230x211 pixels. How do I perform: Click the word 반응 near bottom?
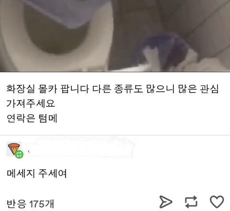16,204
